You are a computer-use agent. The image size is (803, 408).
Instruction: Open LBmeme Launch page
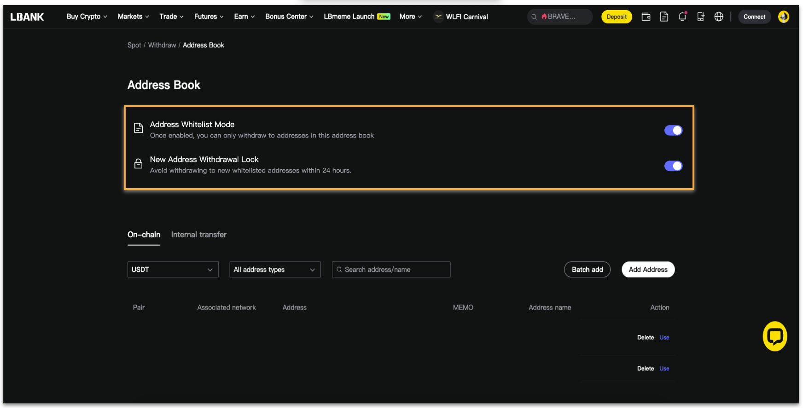(x=349, y=17)
